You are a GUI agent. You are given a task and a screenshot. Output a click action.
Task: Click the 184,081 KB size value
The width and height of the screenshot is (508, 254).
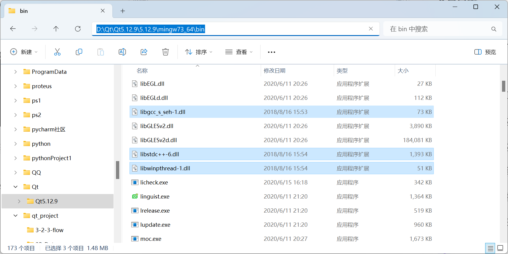coord(417,140)
